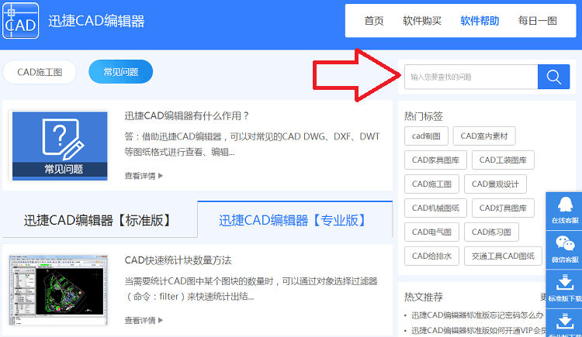Click the 标准版下载 download icon

pos(565,288)
